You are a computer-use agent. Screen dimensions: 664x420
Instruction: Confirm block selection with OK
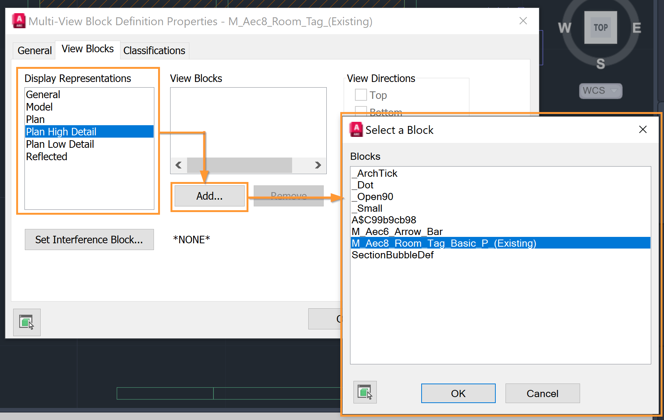tap(458, 393)
